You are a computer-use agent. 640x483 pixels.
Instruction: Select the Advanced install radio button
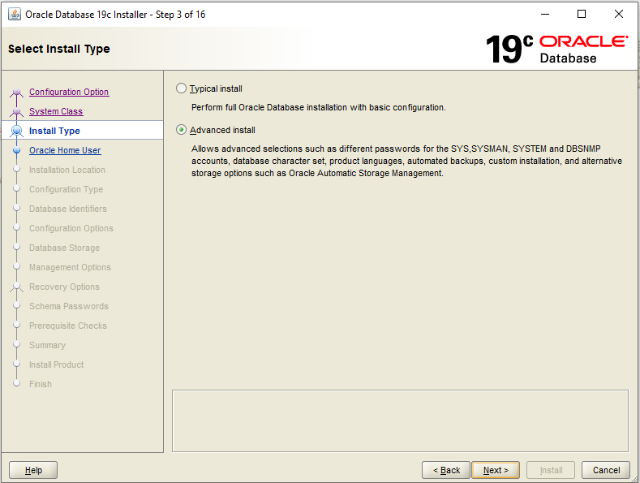(181, 130)
